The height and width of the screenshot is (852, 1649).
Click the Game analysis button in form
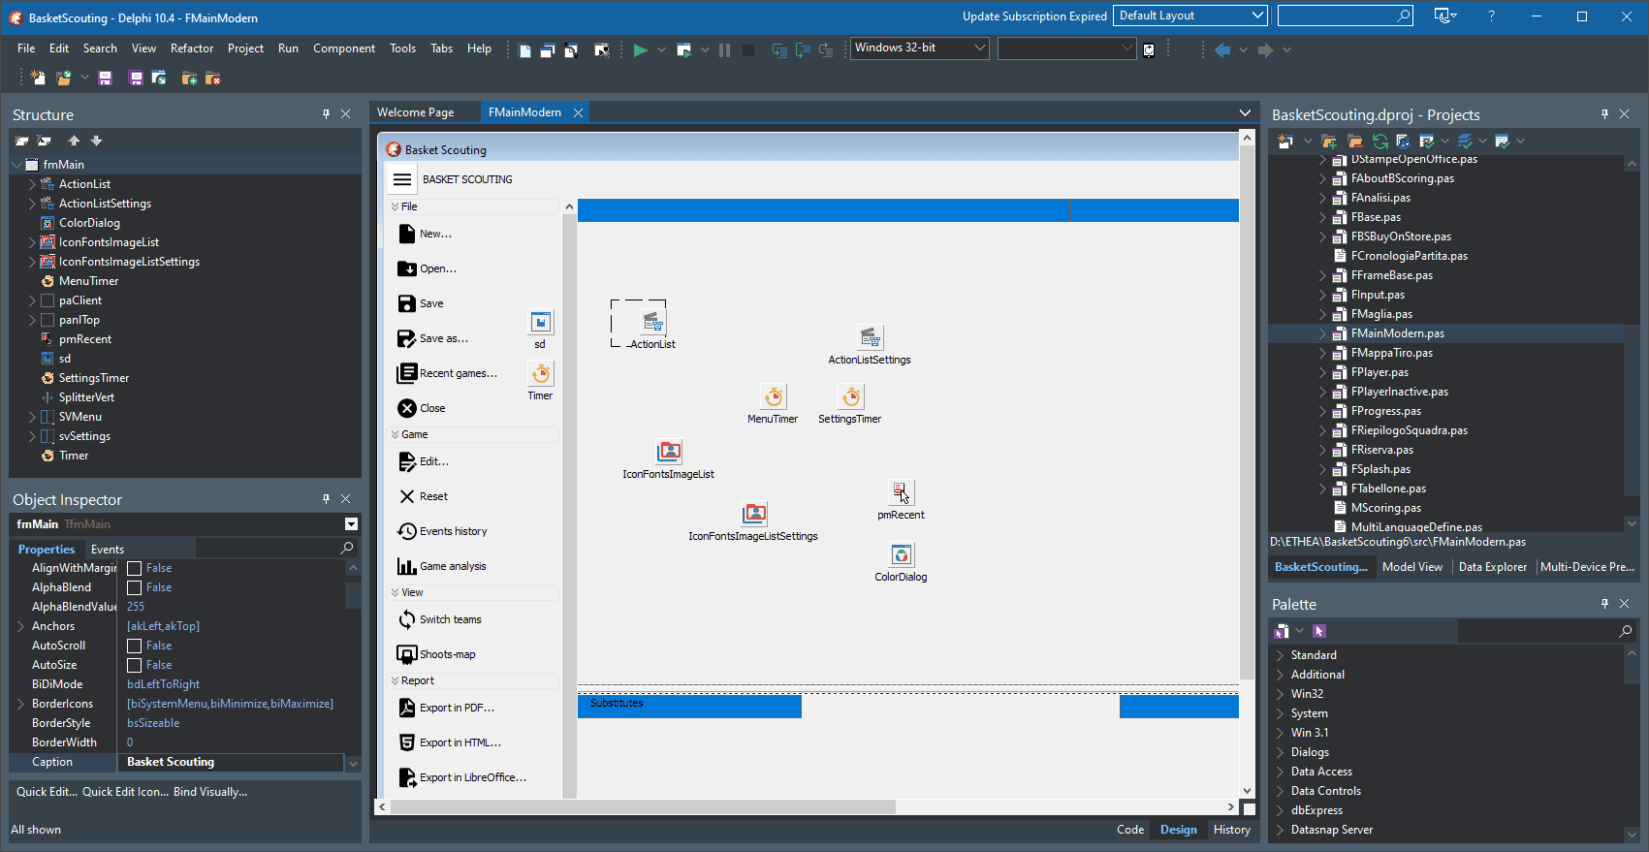pos(442,566)
